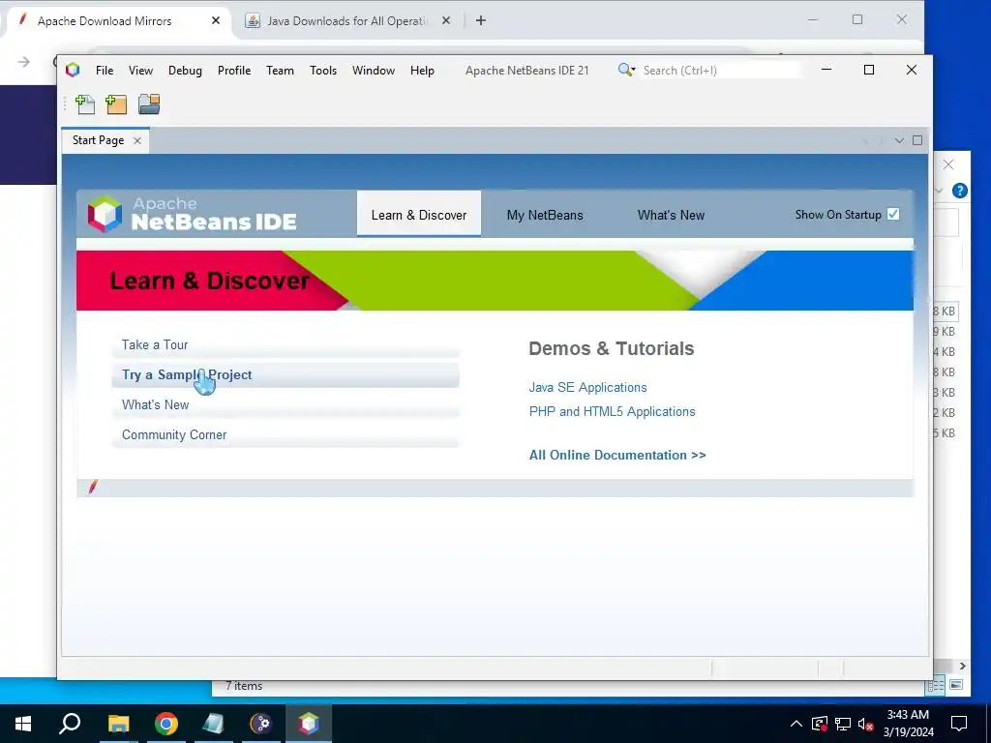
Task: Open the Windows notification center
Action: [959, 724]
